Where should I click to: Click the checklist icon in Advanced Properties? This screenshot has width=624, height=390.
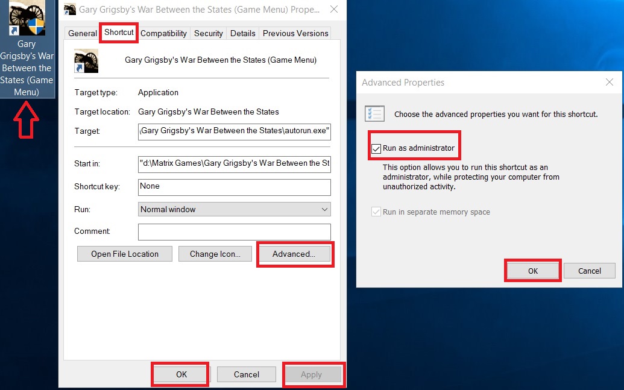click(x=374, y=114)
